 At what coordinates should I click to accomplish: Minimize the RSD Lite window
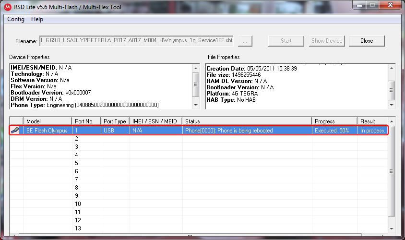click(x=359, y=5)
